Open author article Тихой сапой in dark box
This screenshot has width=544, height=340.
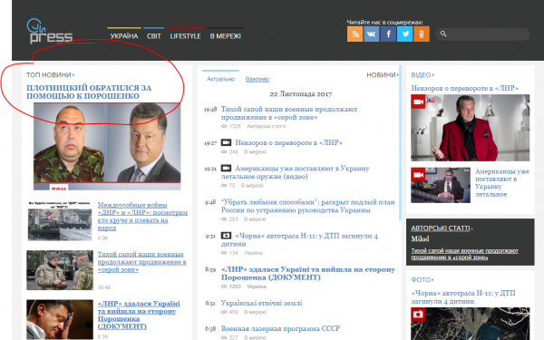[464, 254]
